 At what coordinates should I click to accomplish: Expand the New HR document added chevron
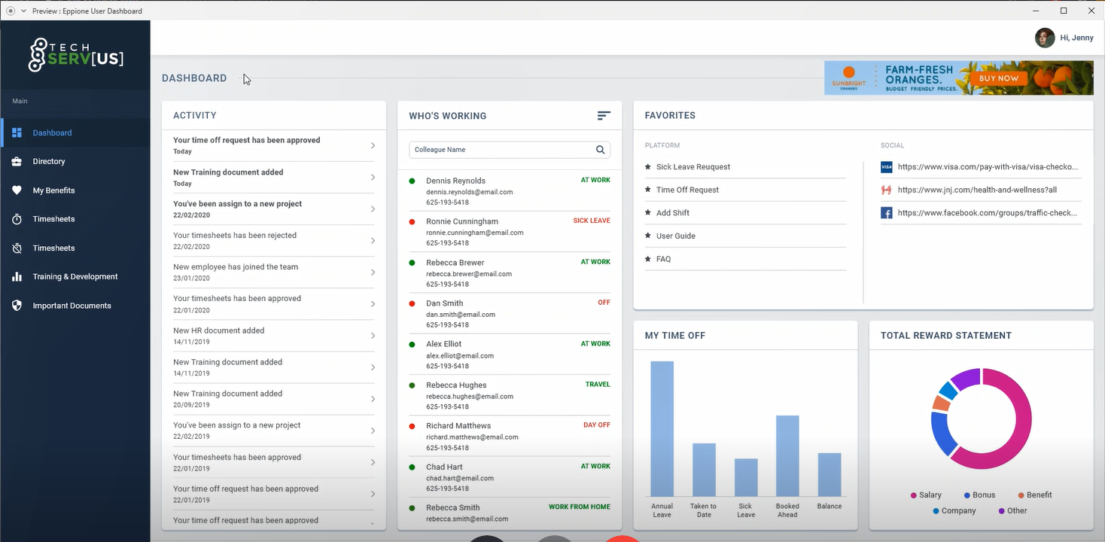coord(373,336)
